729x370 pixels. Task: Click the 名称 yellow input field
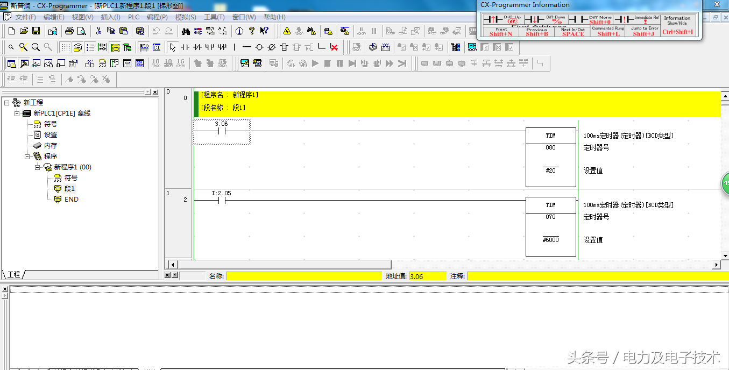(x=303, y=276)
